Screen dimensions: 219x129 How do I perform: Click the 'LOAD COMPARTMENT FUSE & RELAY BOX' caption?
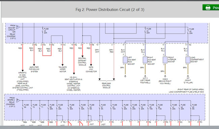186,92
